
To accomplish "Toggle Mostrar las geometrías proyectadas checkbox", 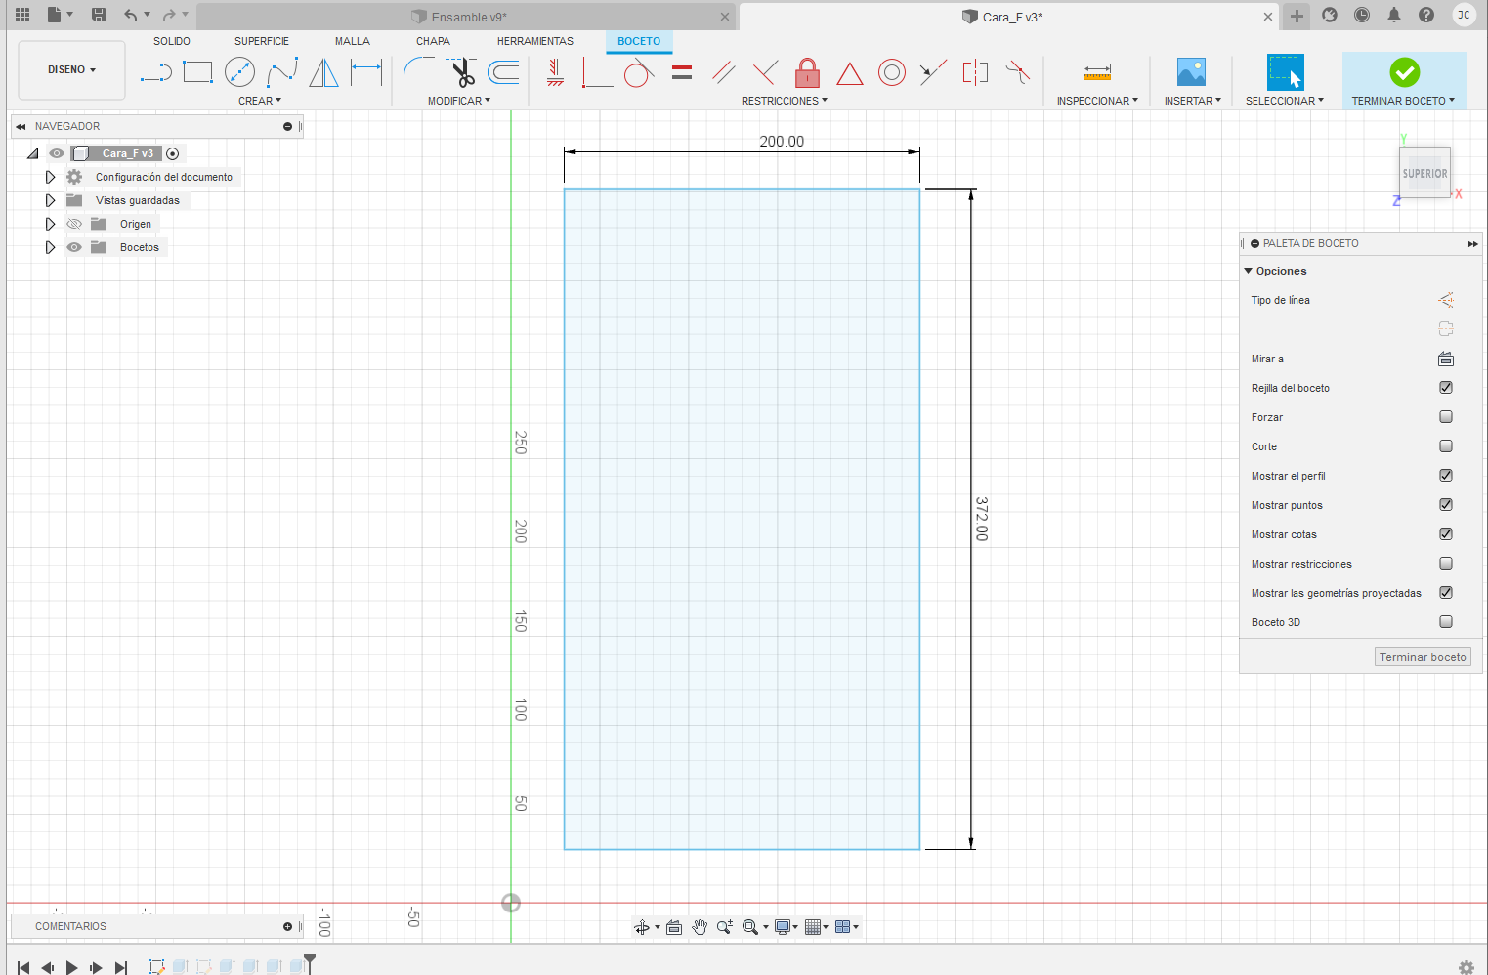I will pyautogui.click(x=1446, y=593).
